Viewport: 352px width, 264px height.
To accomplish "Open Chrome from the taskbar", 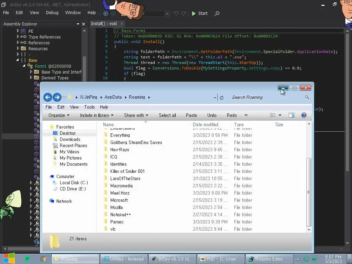I will [43, 259].
